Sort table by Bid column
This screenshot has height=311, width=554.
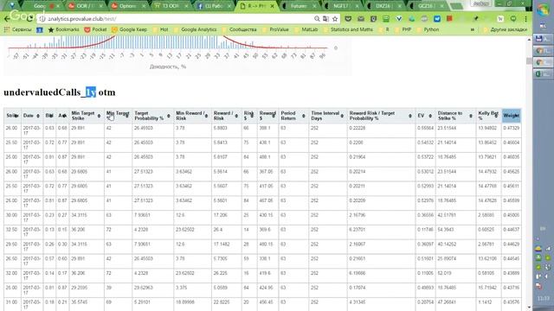pyautogui.click(x=49, y=116)
